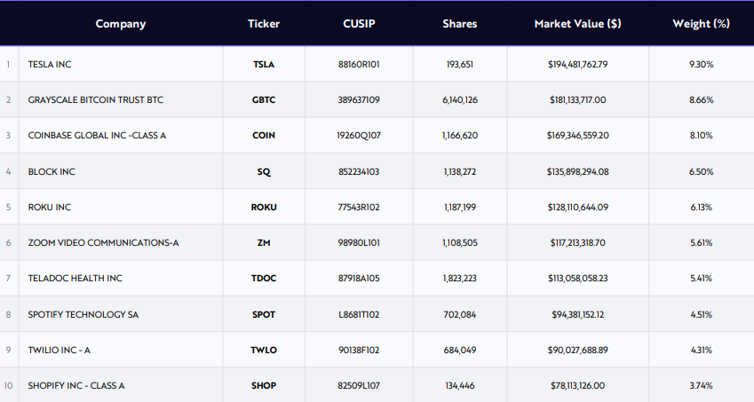Click the SPOT ticker symbol
The image size is (754, 402).
[x=264, y=314]
